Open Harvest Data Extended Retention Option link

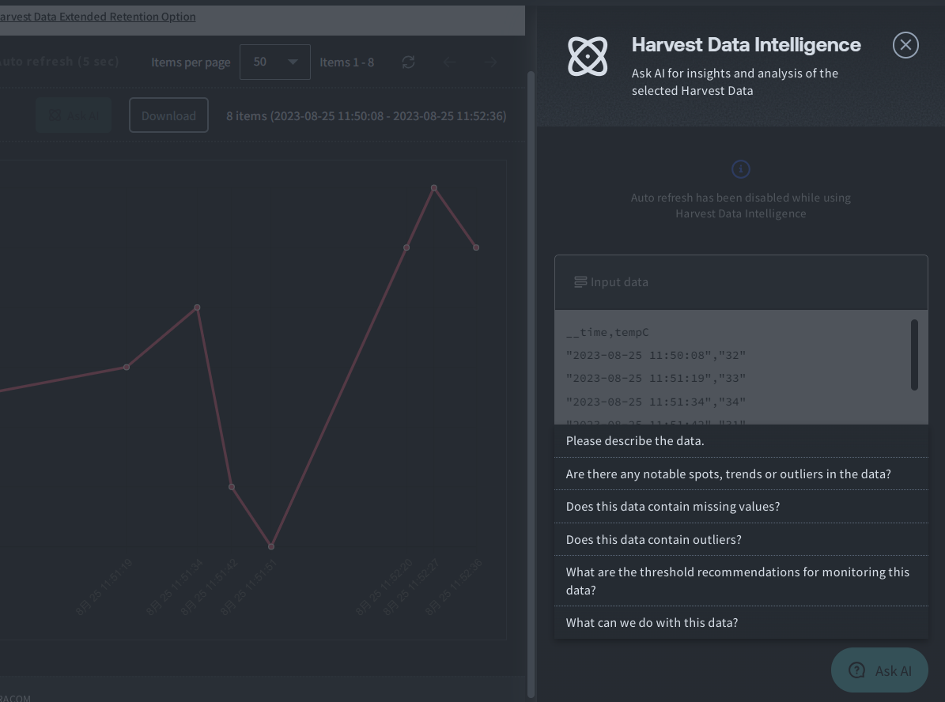click(97, 17)
